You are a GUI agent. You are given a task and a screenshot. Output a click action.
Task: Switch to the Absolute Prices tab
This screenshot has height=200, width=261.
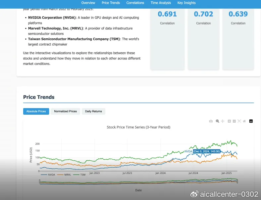(36, 111)
